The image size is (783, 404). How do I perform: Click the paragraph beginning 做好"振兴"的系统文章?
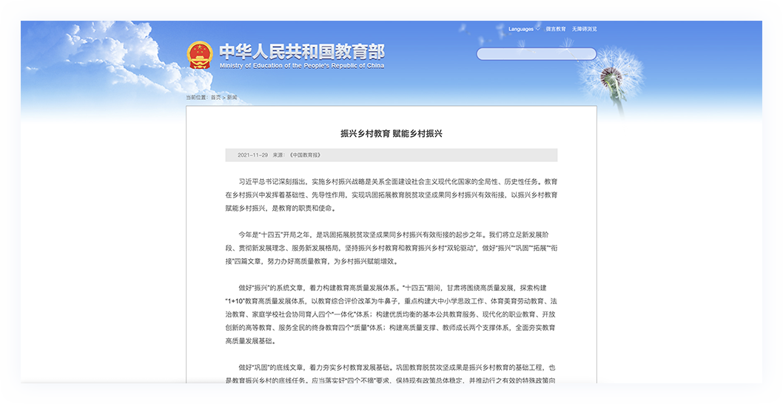(x=391, y=314)
